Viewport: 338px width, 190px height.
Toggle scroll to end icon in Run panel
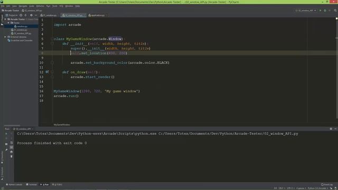click(12, 147)
